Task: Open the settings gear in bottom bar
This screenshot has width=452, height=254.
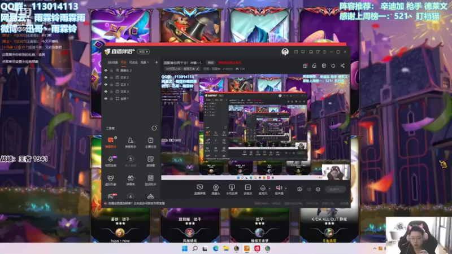Action: [318, 189]
